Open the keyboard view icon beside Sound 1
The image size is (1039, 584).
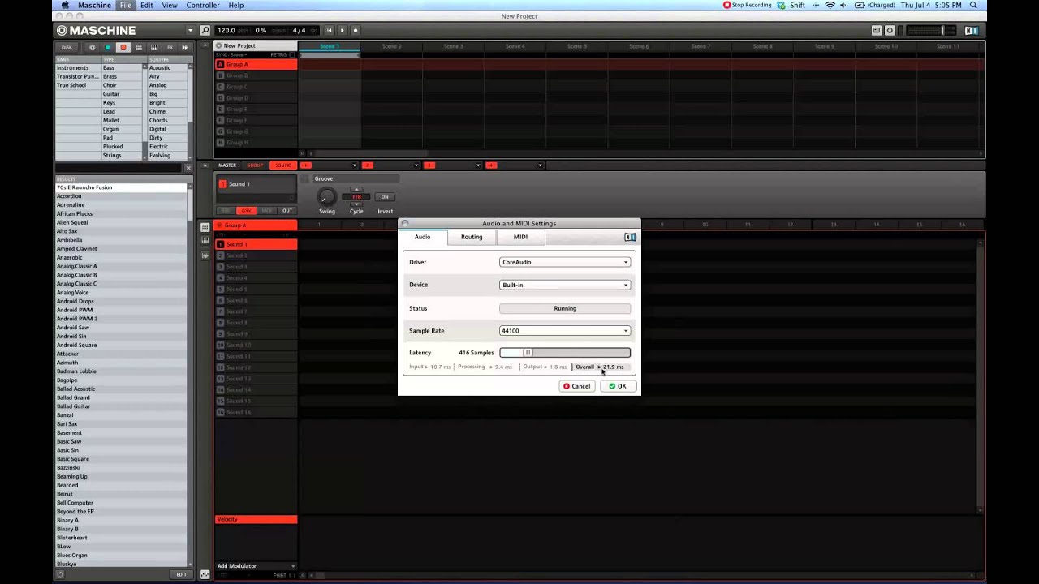205,241
